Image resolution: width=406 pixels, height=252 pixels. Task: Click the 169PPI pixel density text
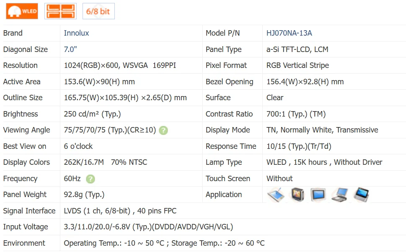(164, 65)
